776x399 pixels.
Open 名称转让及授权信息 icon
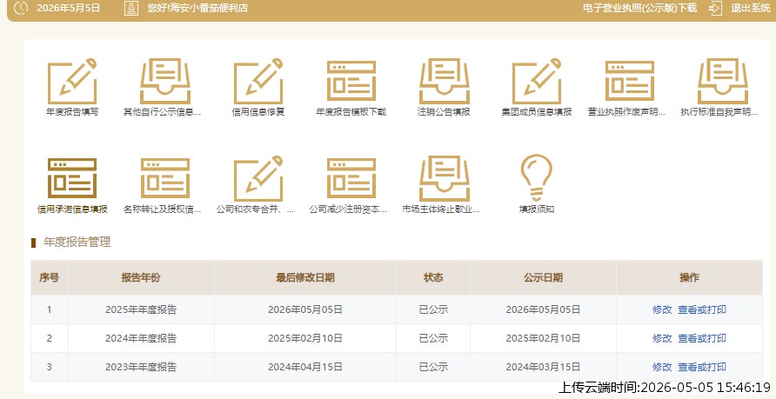165,178
